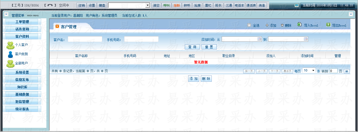Screen dimensions: 358x132
Task: Click the 添加时间 column header
Action: [307, 56]
